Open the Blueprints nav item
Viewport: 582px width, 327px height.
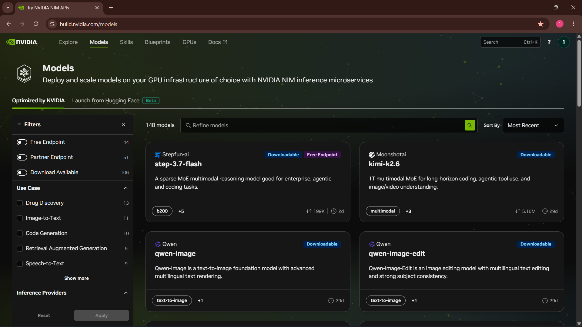coord(158,42)
